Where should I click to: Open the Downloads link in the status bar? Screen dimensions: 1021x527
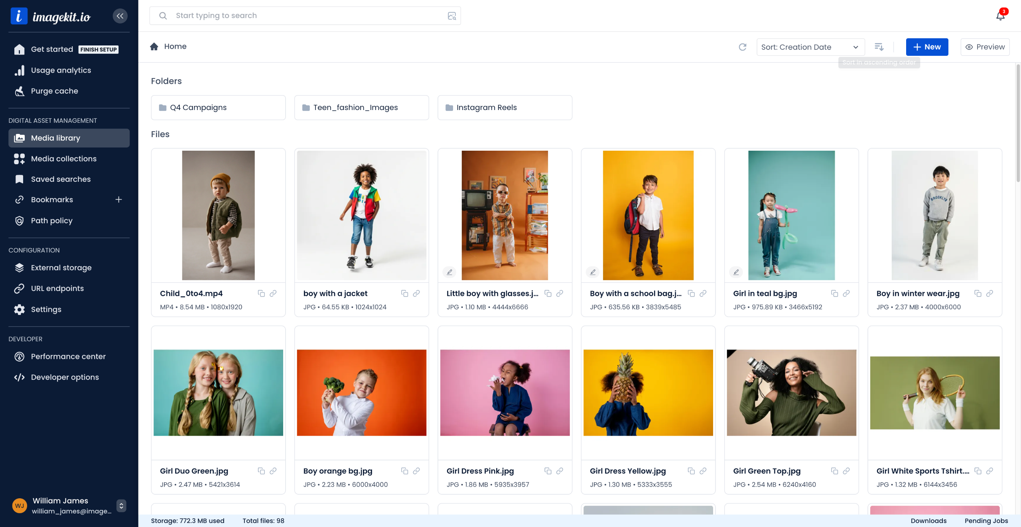point(928,521)
